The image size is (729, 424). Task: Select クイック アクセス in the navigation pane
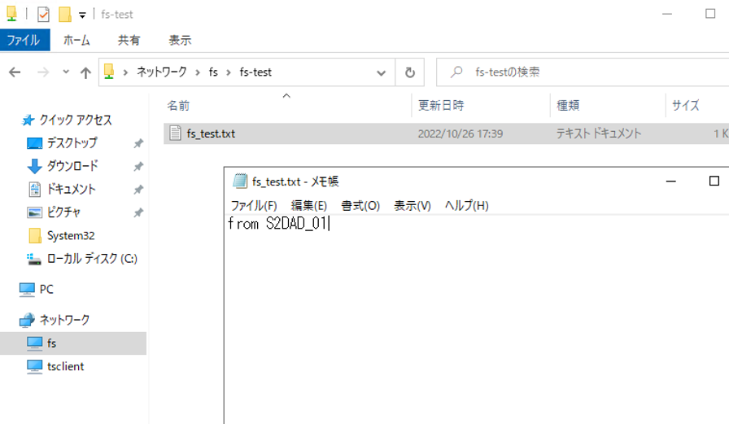76,120
